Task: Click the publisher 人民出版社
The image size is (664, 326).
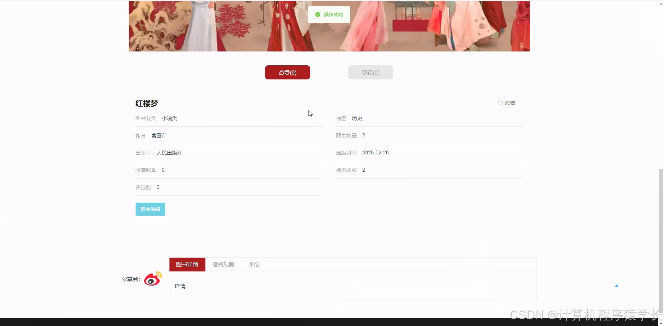Action: pos(169,153)
